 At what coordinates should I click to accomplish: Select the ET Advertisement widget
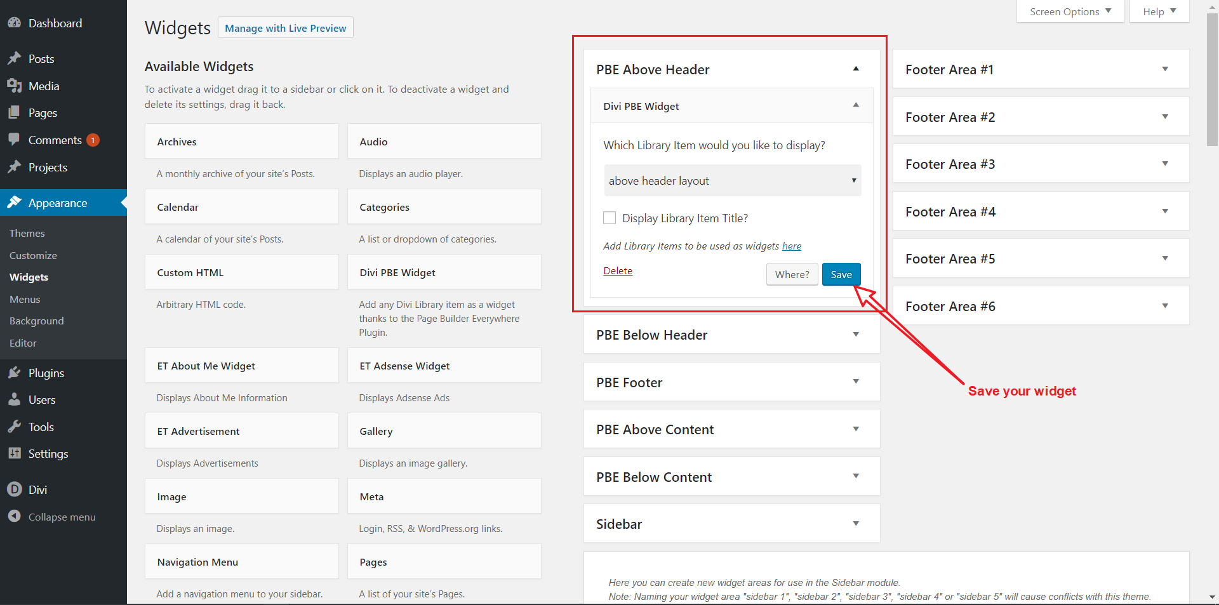tap(242, 431)
